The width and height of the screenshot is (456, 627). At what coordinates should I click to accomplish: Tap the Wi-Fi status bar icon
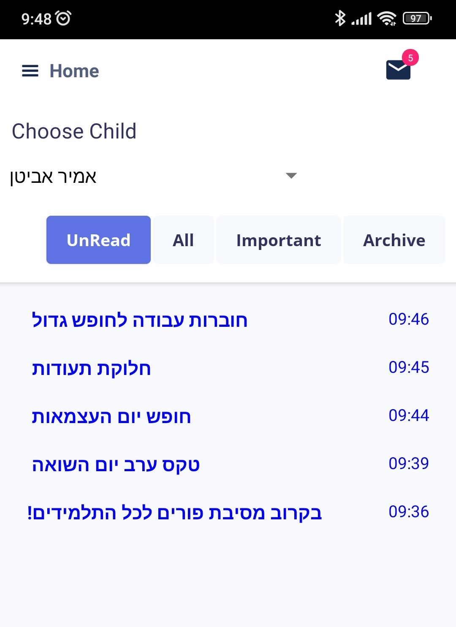coord(387,18)
